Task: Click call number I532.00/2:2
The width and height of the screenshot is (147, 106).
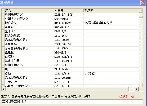Action: (x=63, y=78)
